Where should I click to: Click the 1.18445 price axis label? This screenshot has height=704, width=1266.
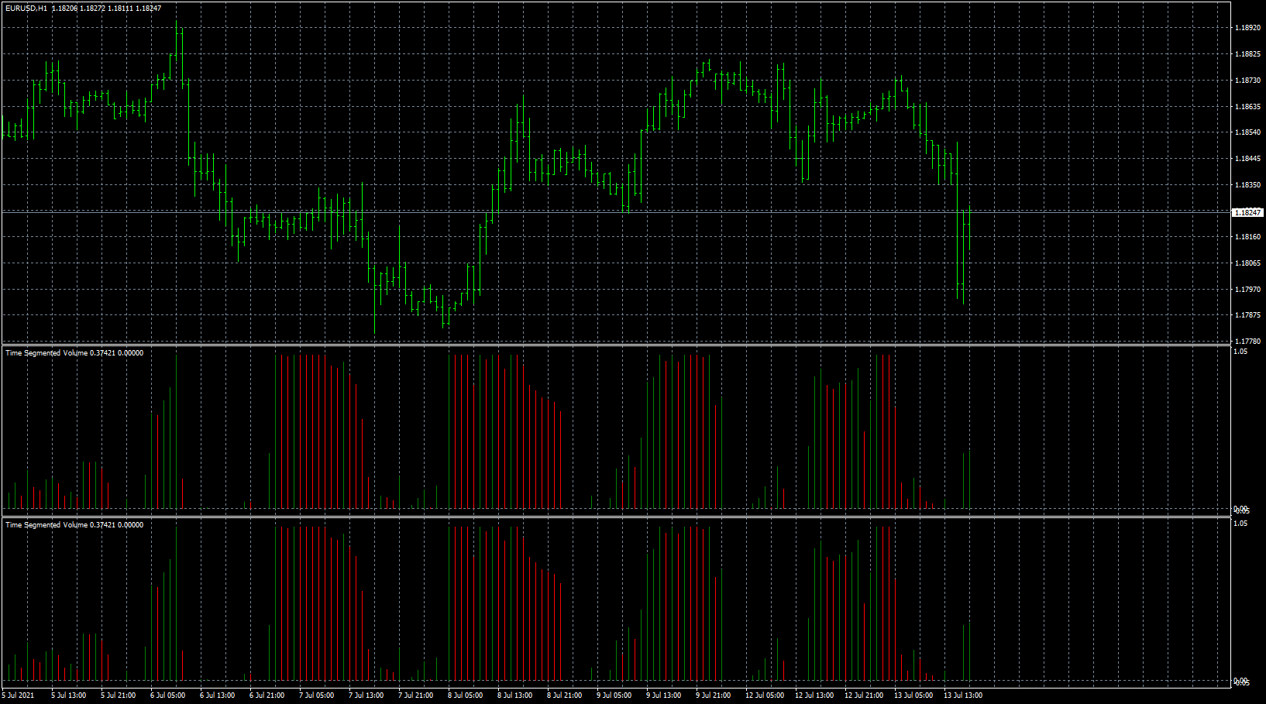[x=1247, y=159]
